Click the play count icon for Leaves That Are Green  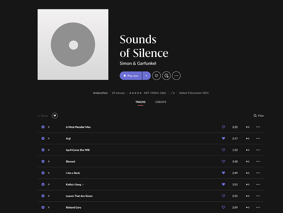click(x=248, y=196)
